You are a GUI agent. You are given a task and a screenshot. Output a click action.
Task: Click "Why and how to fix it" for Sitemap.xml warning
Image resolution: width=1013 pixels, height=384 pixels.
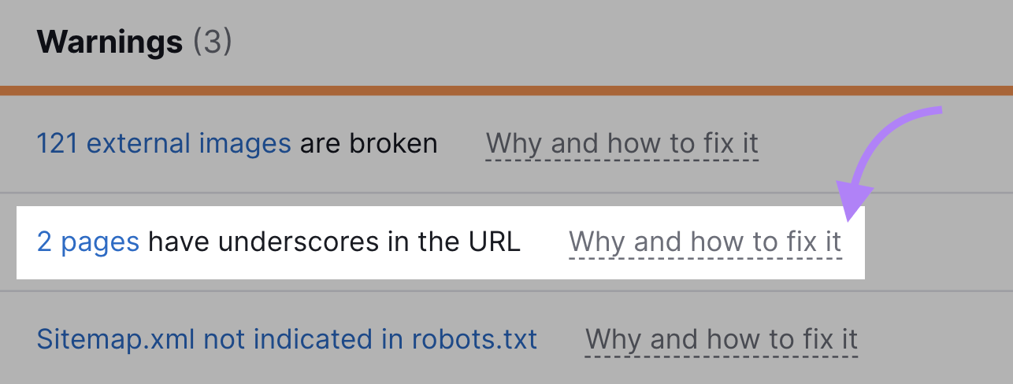pos(721,340)
